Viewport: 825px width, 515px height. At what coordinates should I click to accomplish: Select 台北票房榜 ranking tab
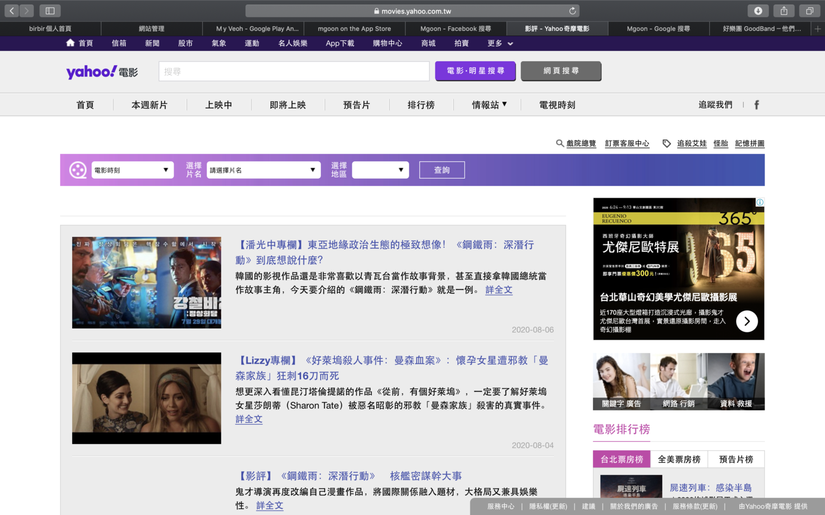tap(622, 459)
